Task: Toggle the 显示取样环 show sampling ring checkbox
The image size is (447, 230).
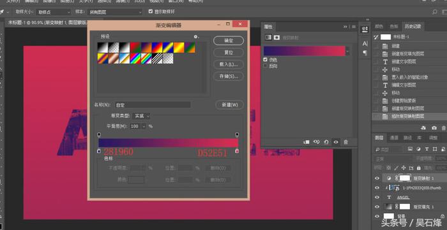Action: pos(151,11)
